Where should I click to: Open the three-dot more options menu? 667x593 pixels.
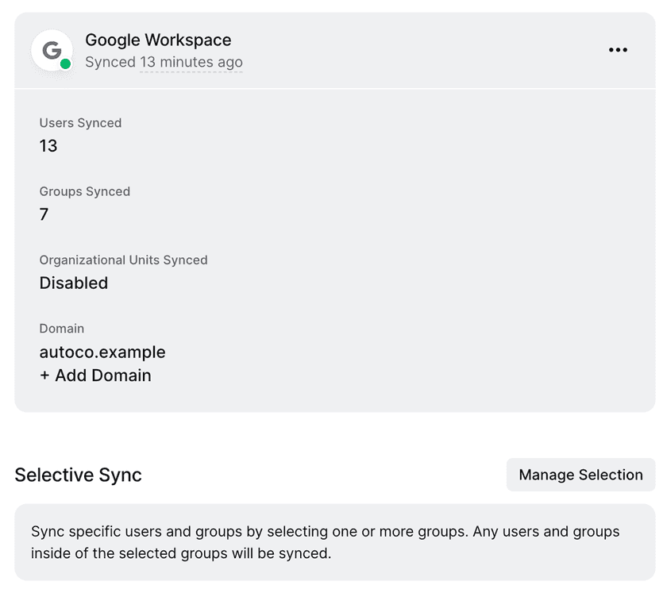[x=617, y=50]
